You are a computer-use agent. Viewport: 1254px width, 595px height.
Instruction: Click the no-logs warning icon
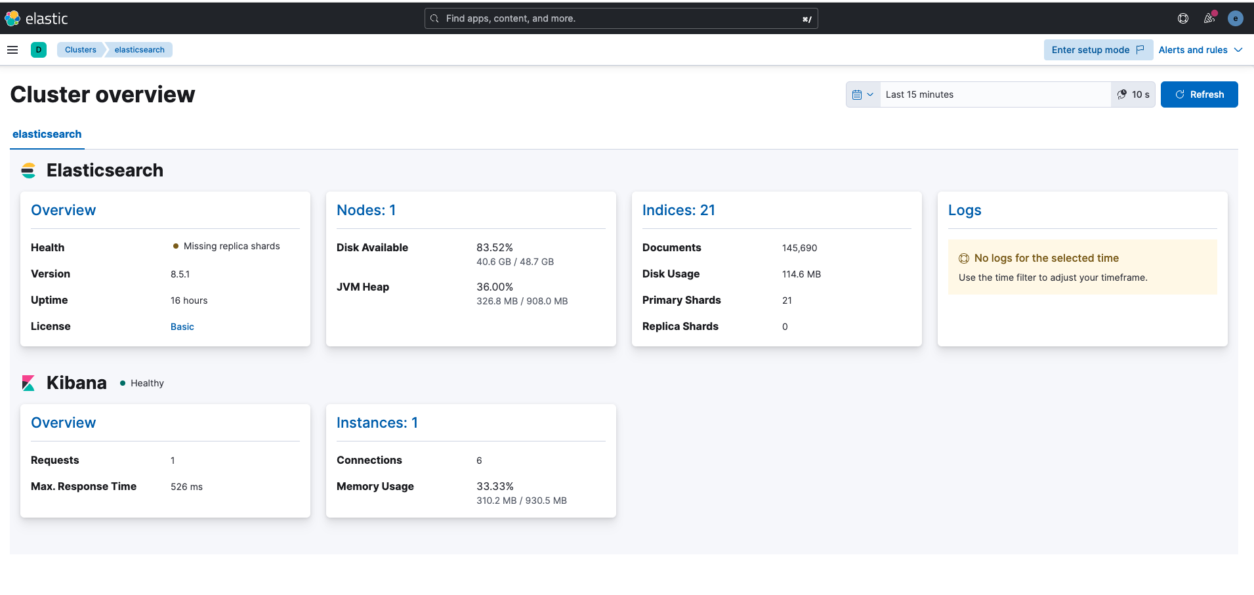point(964,258)
